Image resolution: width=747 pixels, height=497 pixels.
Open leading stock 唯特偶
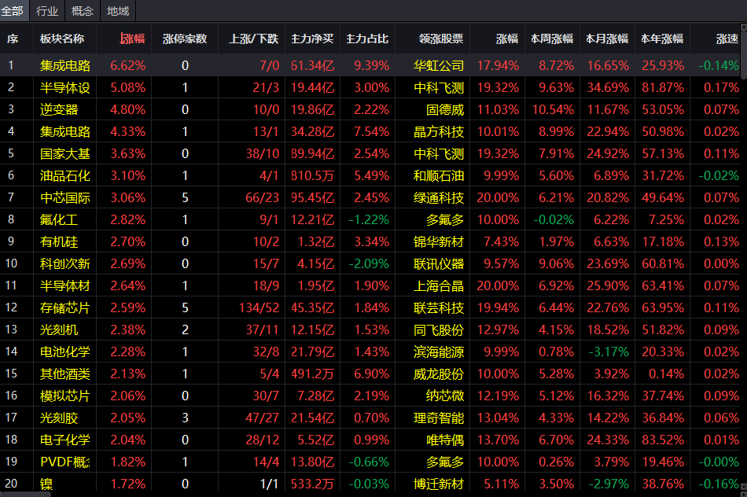click(445, 440)
